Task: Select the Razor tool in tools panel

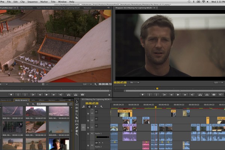Action: 76,118
